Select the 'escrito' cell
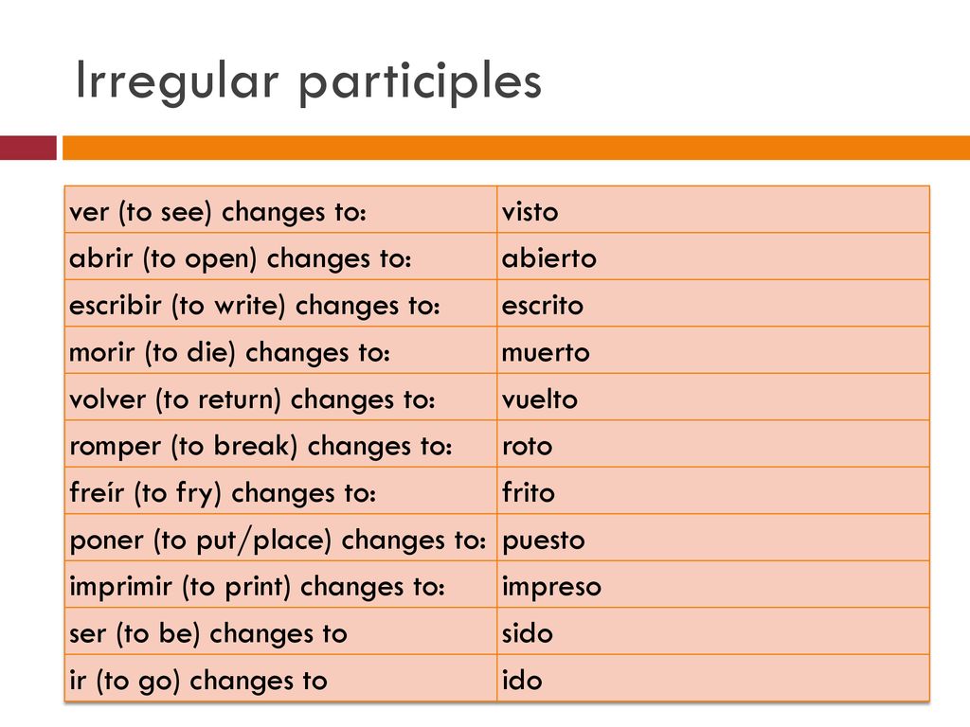 (713, 304)
